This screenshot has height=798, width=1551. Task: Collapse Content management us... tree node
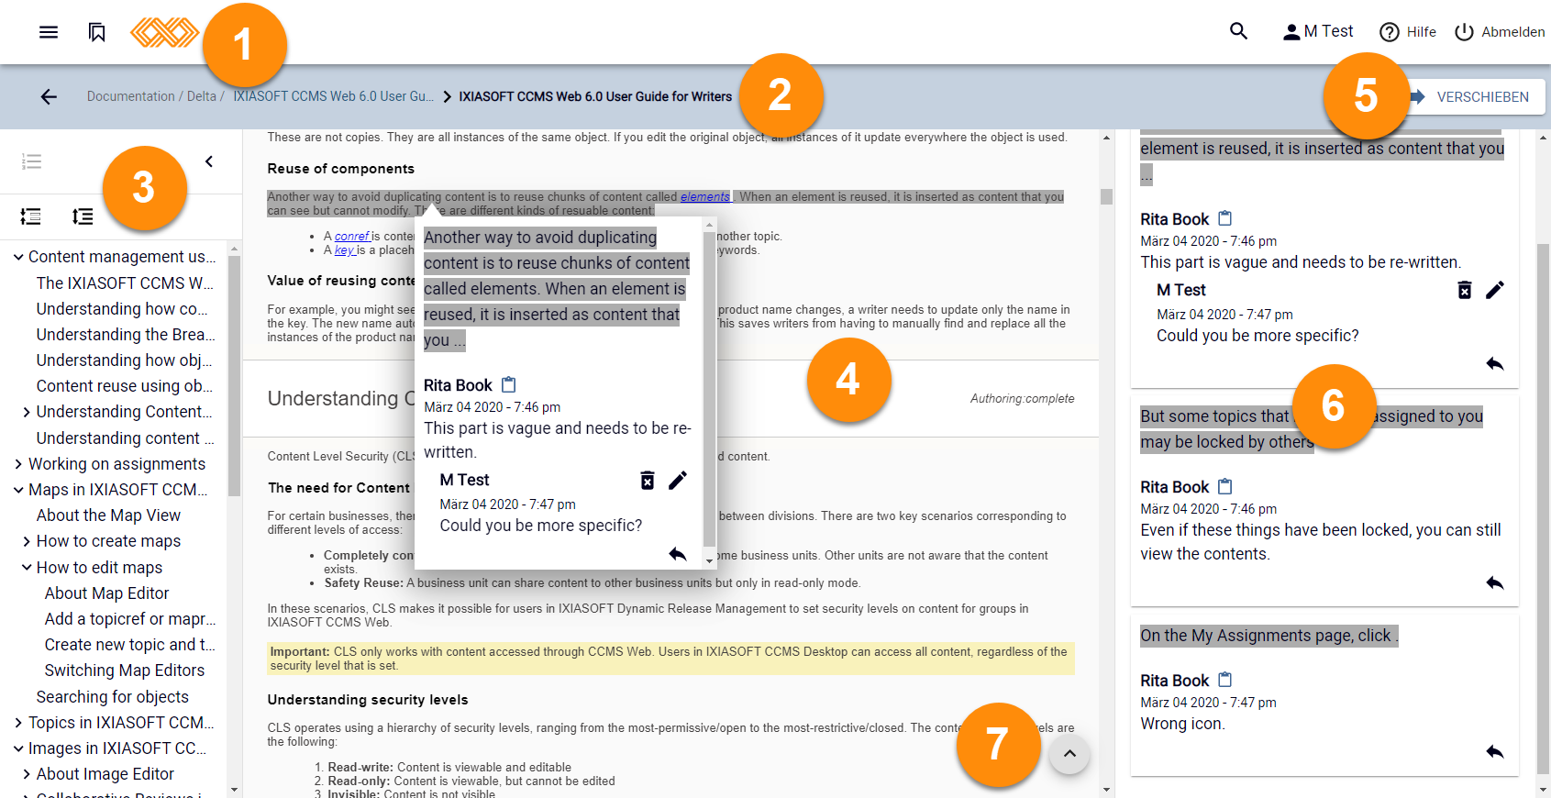point(18,257)
